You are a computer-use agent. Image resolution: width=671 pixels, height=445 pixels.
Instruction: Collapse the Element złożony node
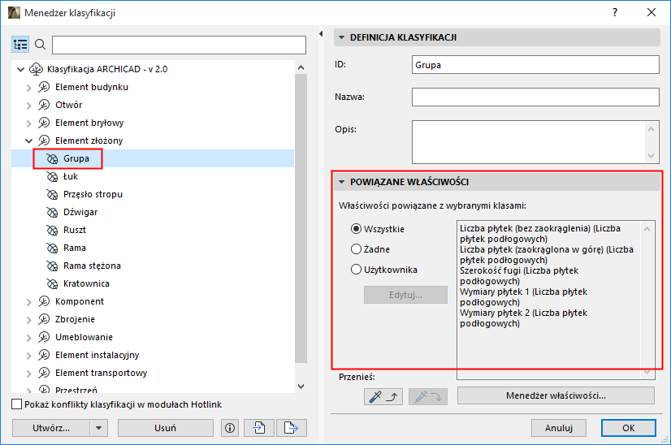click(28, 140)
